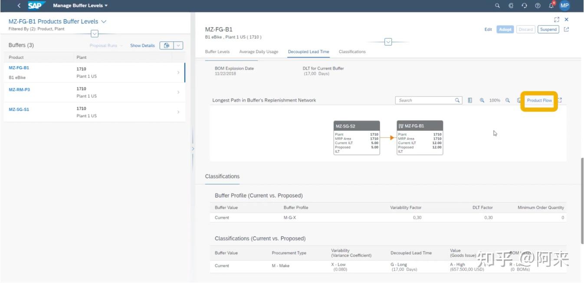Zoom out of the replenishment network diagram
The height and width of the screenshot is (283, 584).
pos(507,100)
